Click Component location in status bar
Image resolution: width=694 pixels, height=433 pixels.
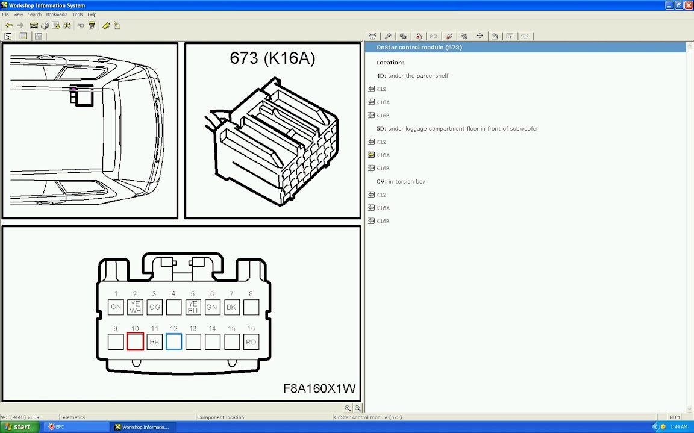coord(220,417)
